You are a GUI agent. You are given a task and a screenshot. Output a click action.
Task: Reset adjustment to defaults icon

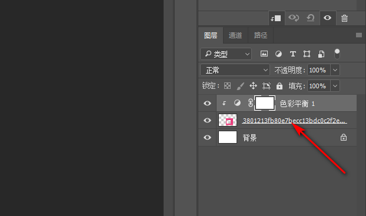(311, 18)
